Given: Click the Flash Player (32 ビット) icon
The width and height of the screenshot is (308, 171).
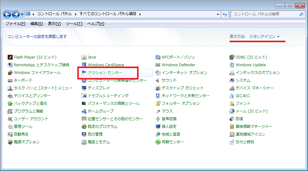Looking at the screenshot, I should (x=10, y=57).
